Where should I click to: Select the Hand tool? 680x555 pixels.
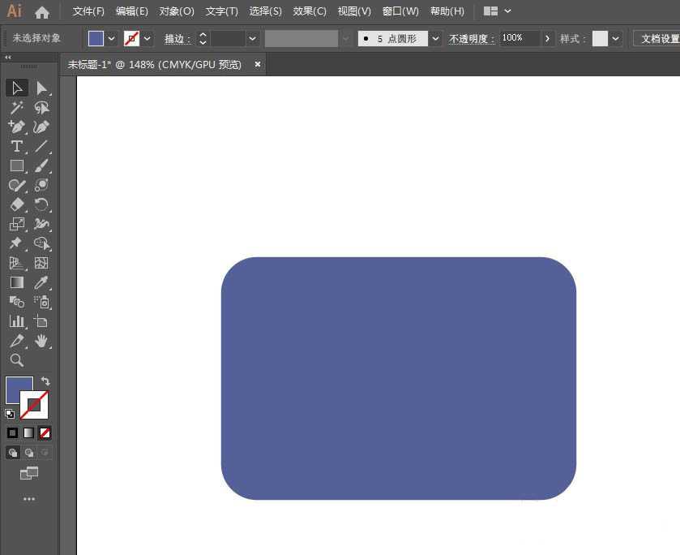(41, 341)
